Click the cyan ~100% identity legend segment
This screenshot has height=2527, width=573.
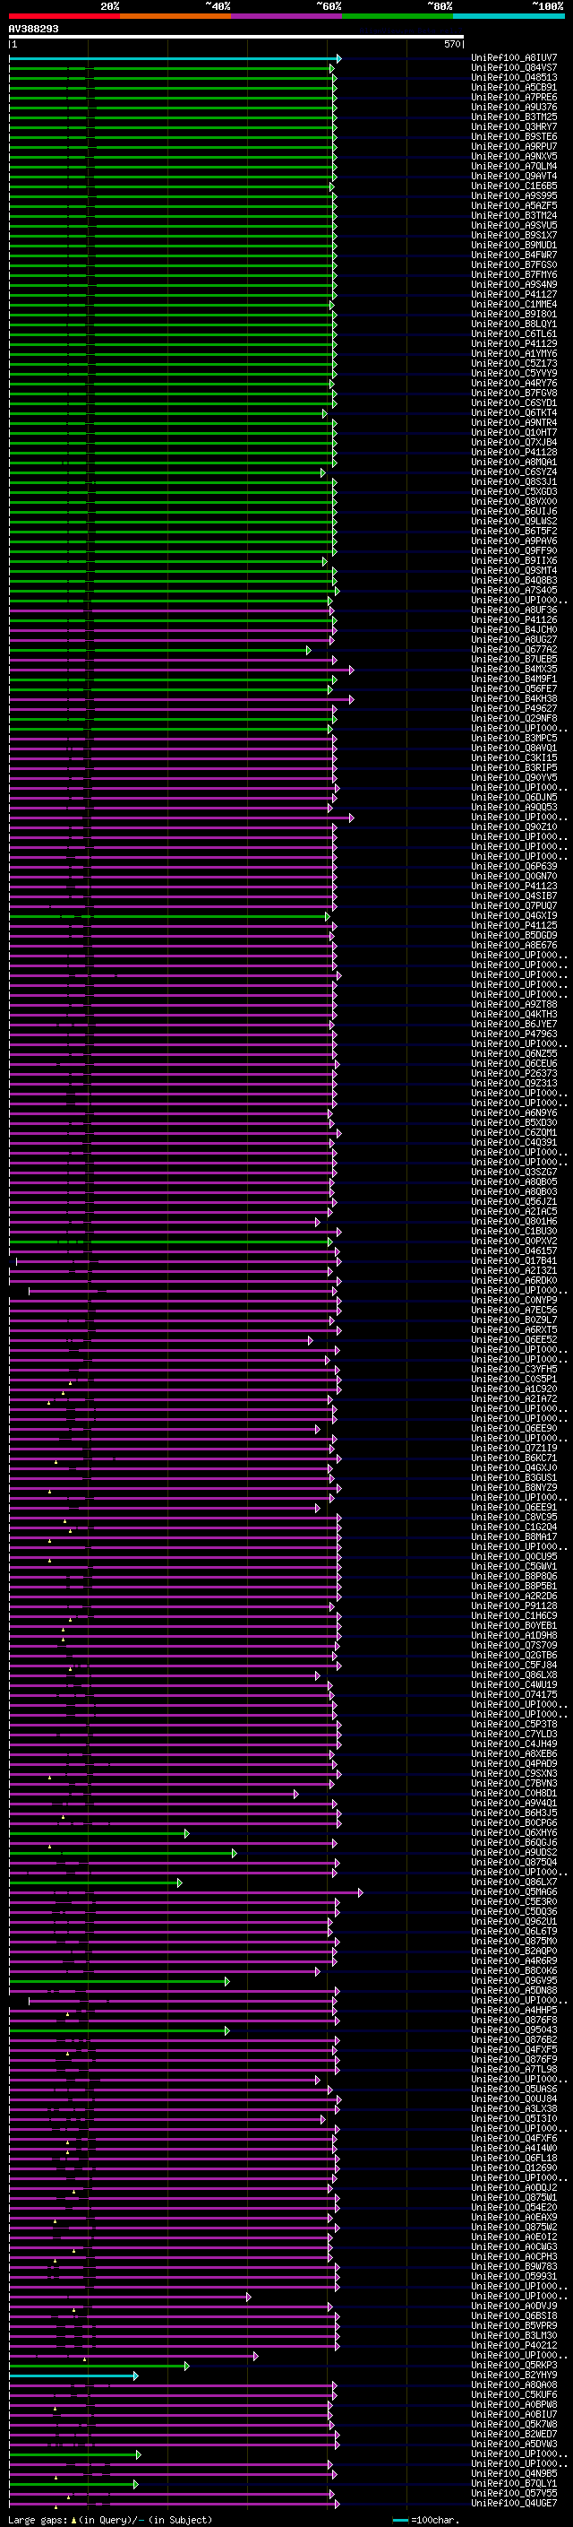coord(509,16)
